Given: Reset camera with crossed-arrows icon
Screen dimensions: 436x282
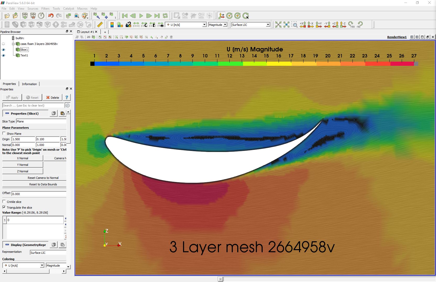Looking at the screenshot, I should (278, 25).
